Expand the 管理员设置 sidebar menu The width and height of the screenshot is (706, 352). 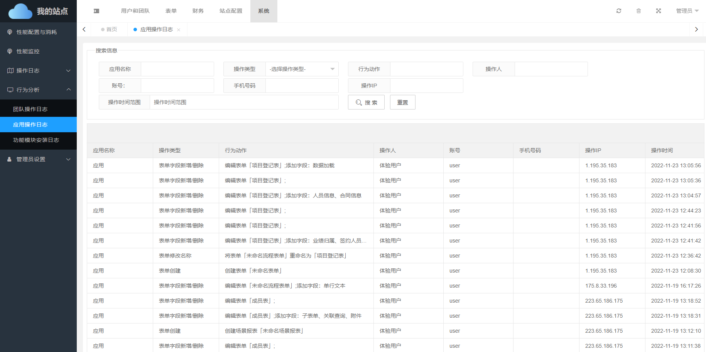38,159
